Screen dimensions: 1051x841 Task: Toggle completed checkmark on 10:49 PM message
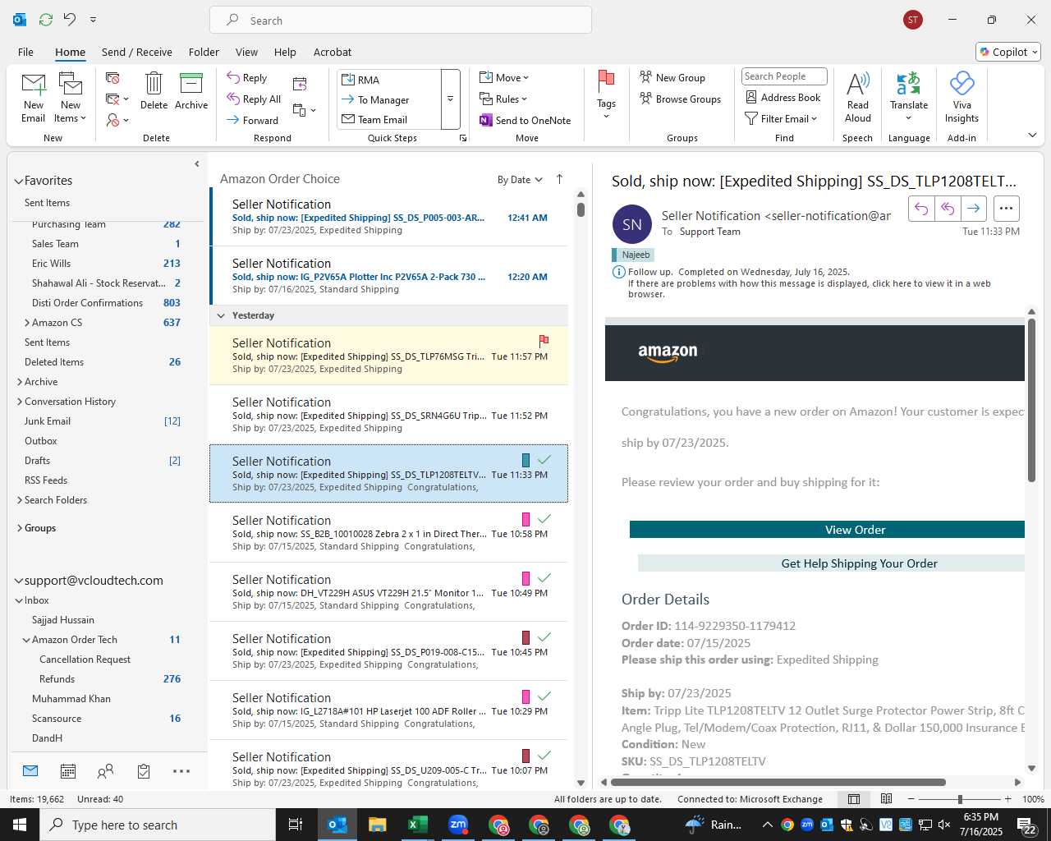pos(544,578)
